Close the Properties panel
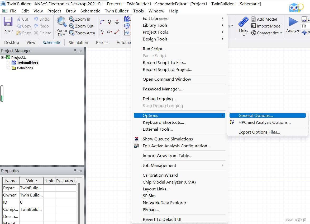310x224 pixels. point(81,171)
